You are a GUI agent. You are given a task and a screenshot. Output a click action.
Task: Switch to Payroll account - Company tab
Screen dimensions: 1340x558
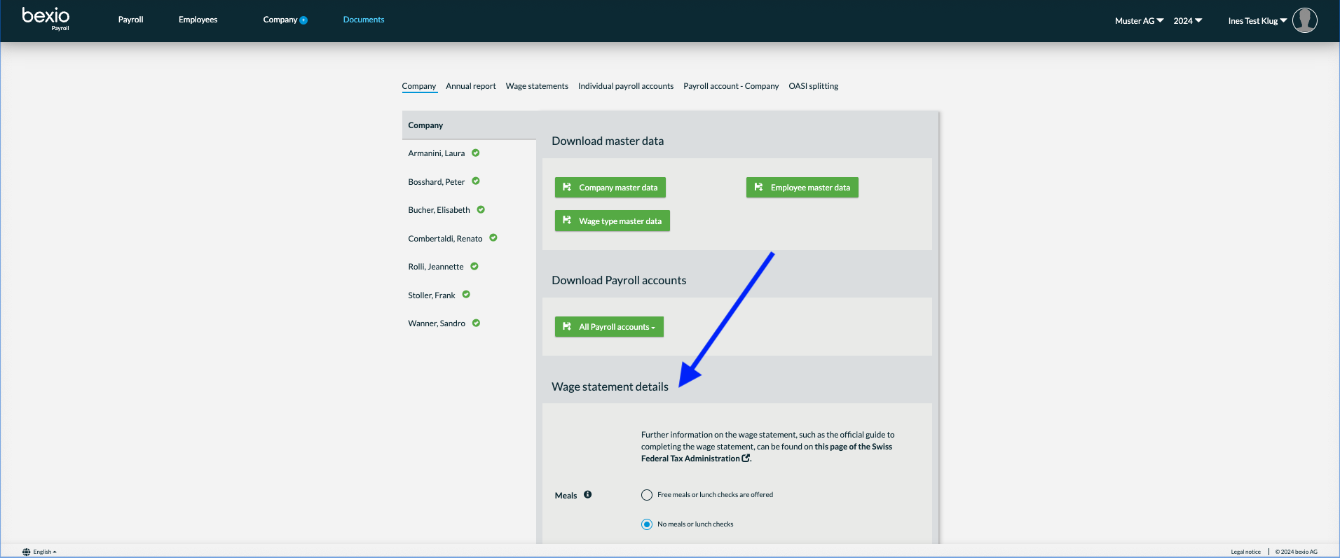pyautogui.click(x=731, y=86)
